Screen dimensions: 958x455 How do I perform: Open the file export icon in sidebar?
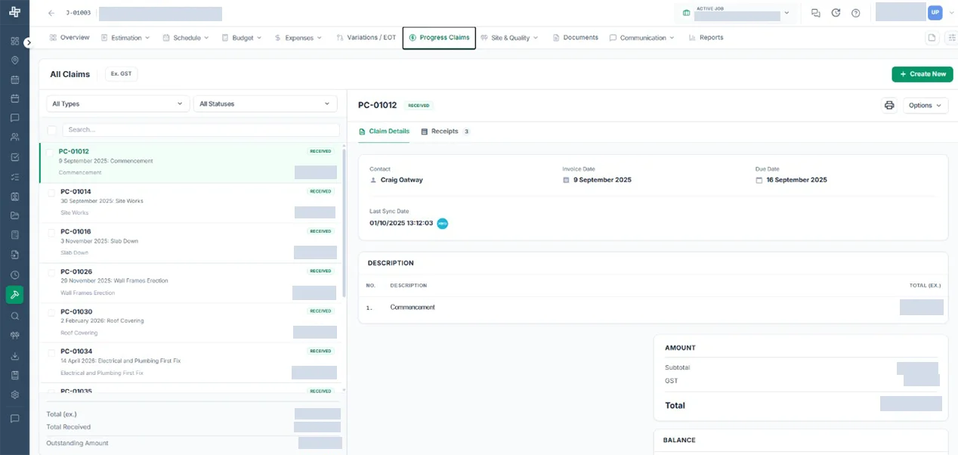point(14,255)
